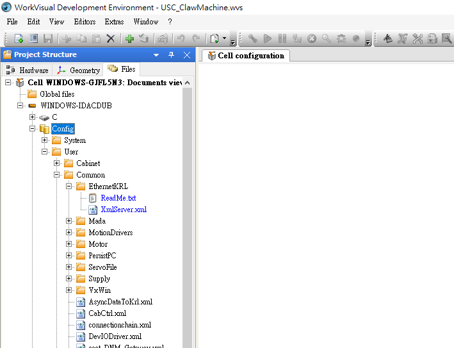Select ReadMe.txt file

coord(118,198)
